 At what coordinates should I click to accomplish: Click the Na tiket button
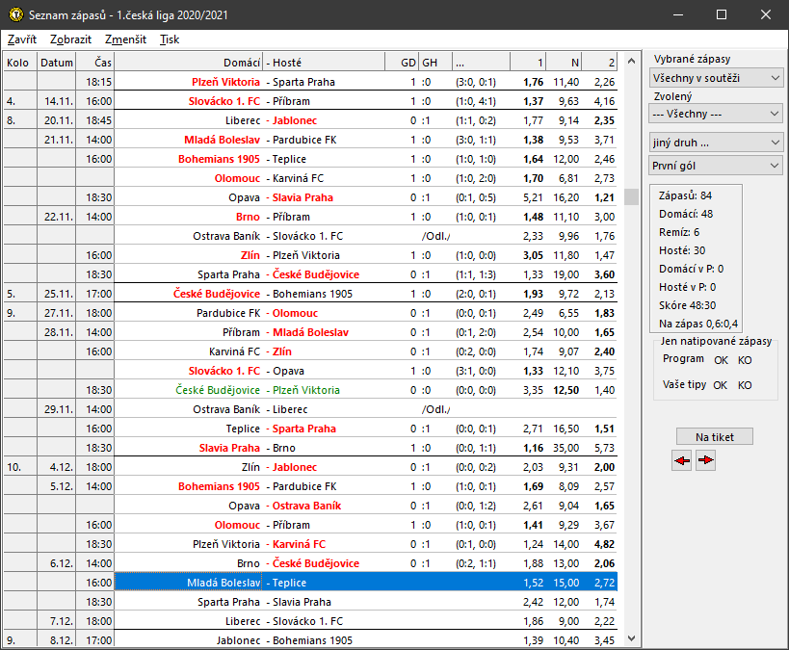click(x=715, y=436)
